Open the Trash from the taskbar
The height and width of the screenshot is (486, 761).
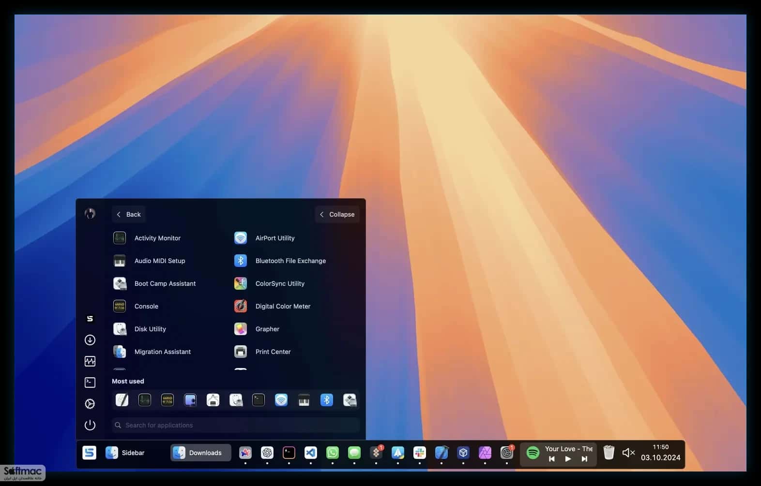(x=609, y=453)
